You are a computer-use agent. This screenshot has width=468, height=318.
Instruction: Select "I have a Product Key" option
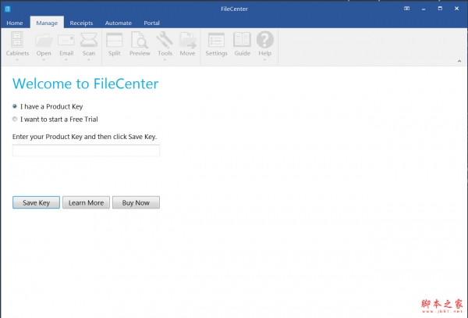16,106
